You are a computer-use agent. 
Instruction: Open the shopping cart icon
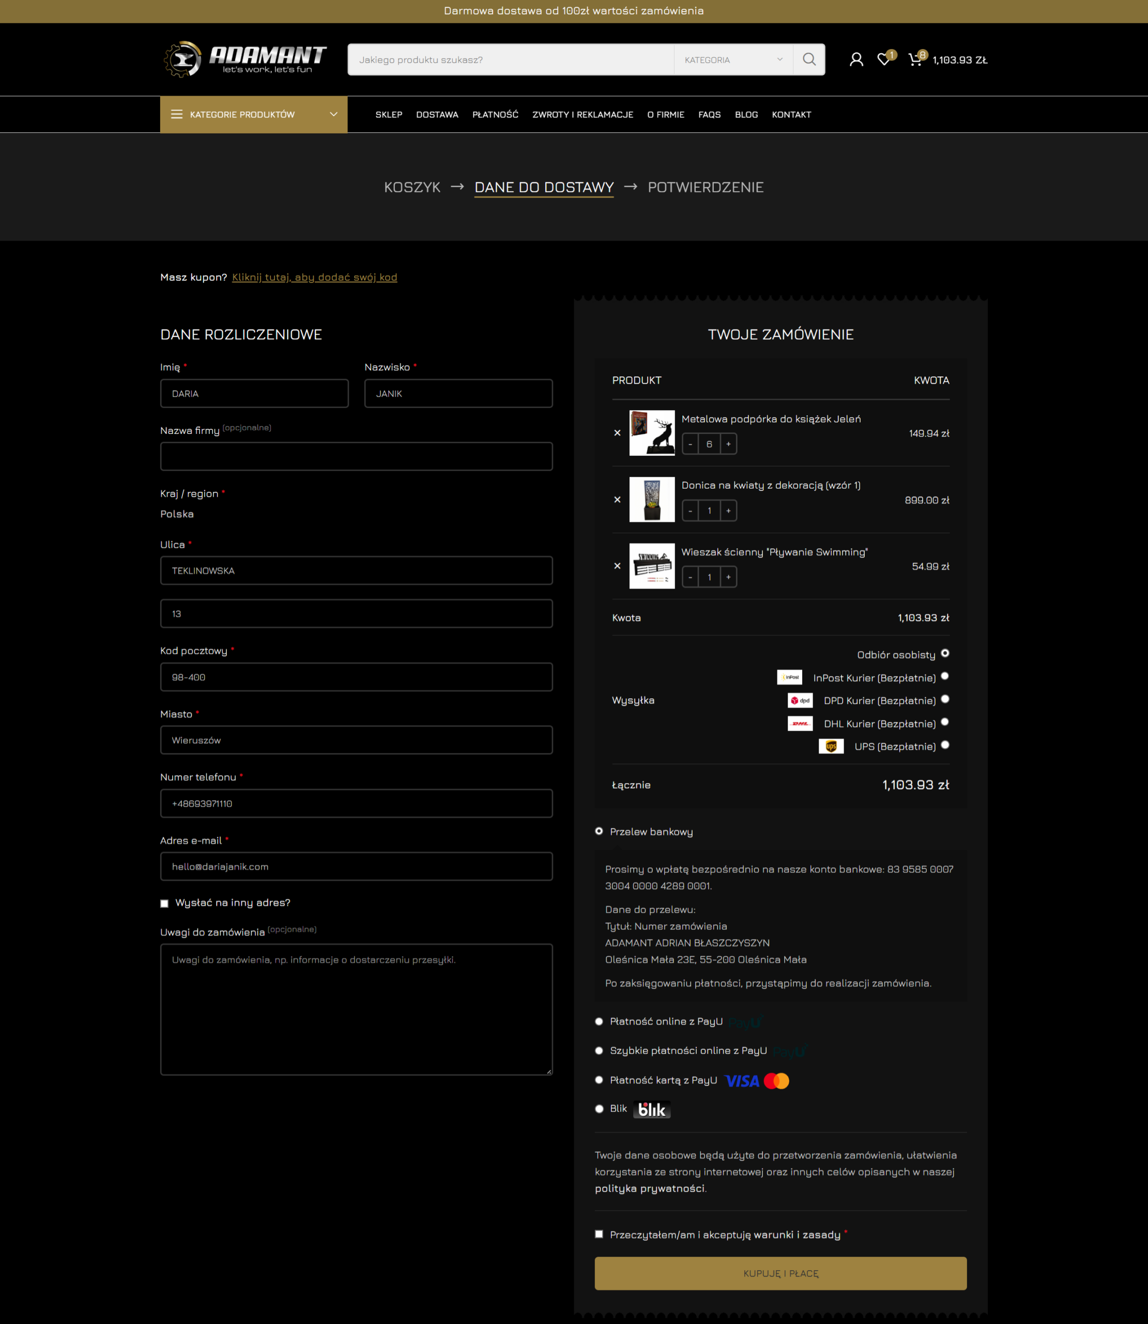[x=915, y=59]
